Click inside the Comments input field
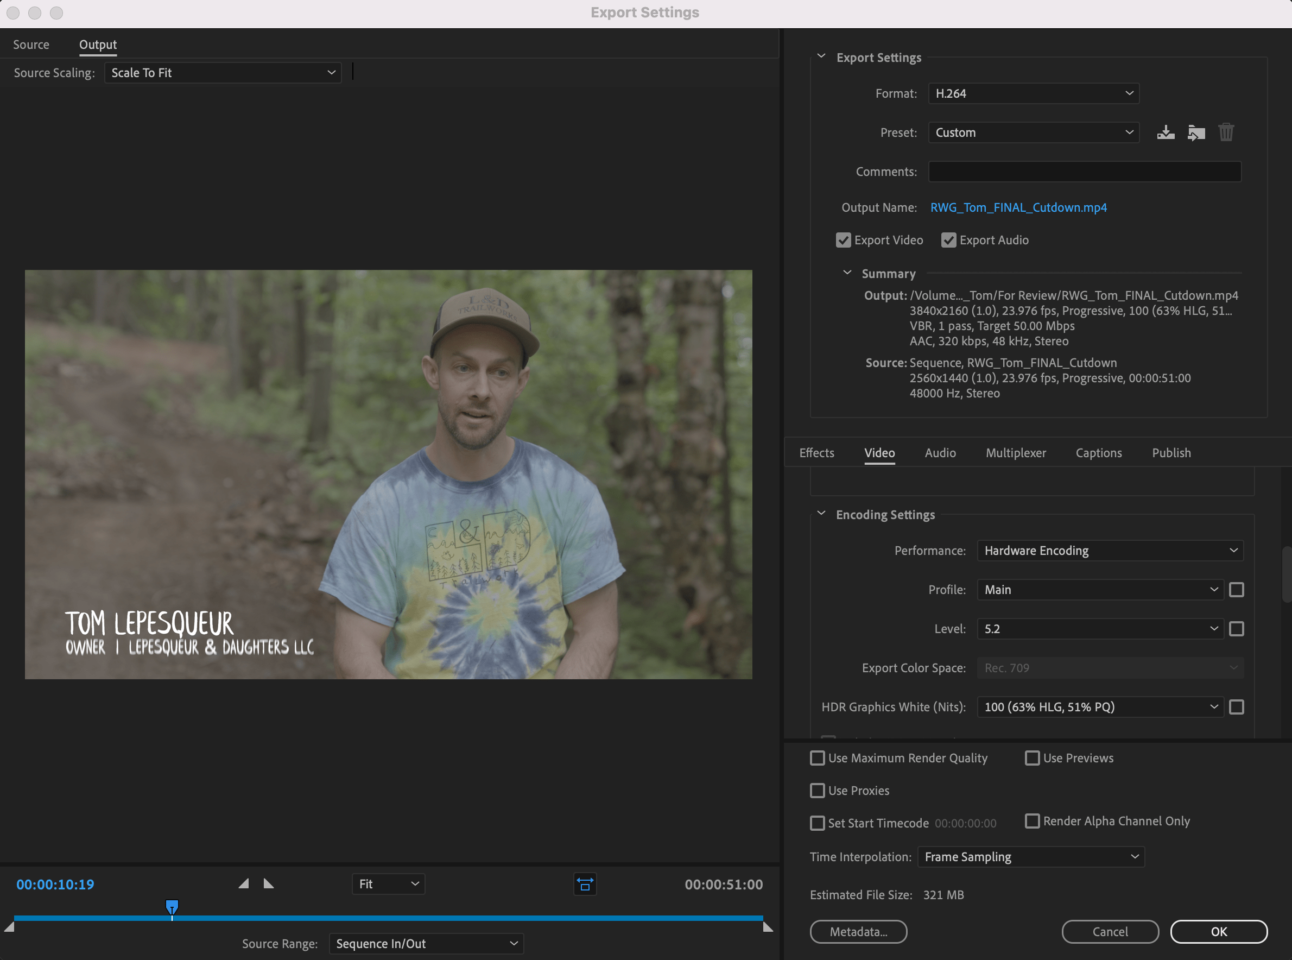The width and height of the screenshot is (1292, 960). pos(1084,172)
